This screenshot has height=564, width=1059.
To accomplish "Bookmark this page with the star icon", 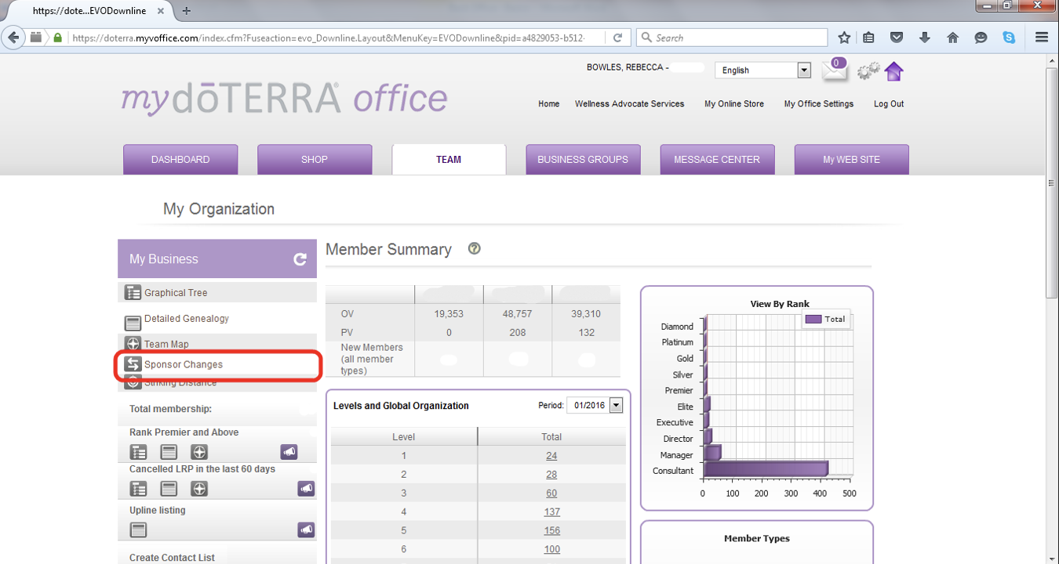I will (x=844, y=38).
